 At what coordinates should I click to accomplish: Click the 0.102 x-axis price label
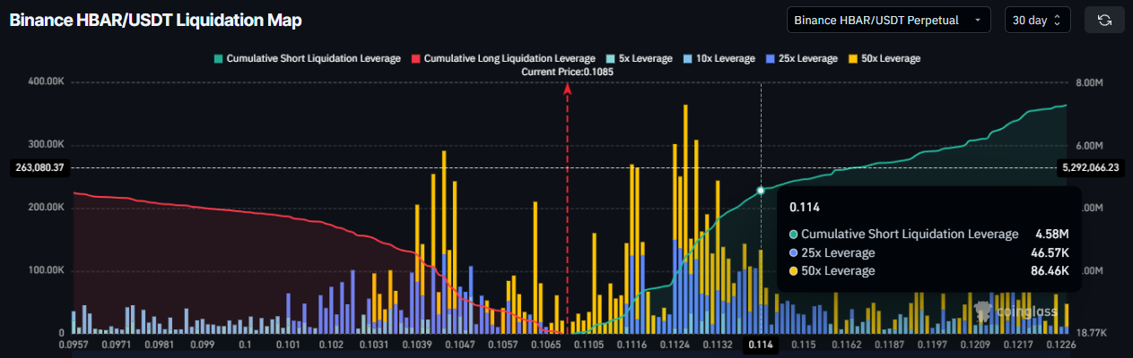click(x=332, y=345)
